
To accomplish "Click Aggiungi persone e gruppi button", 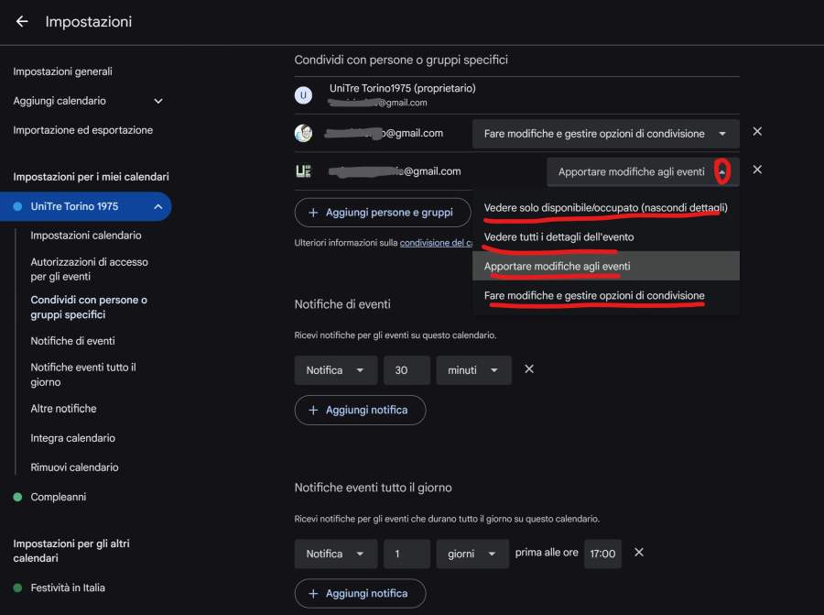I will (x=380, y=213).
